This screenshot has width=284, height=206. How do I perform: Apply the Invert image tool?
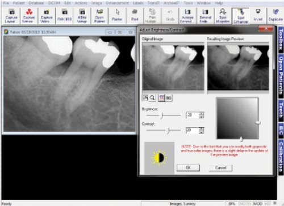click(x=258, y=16)
